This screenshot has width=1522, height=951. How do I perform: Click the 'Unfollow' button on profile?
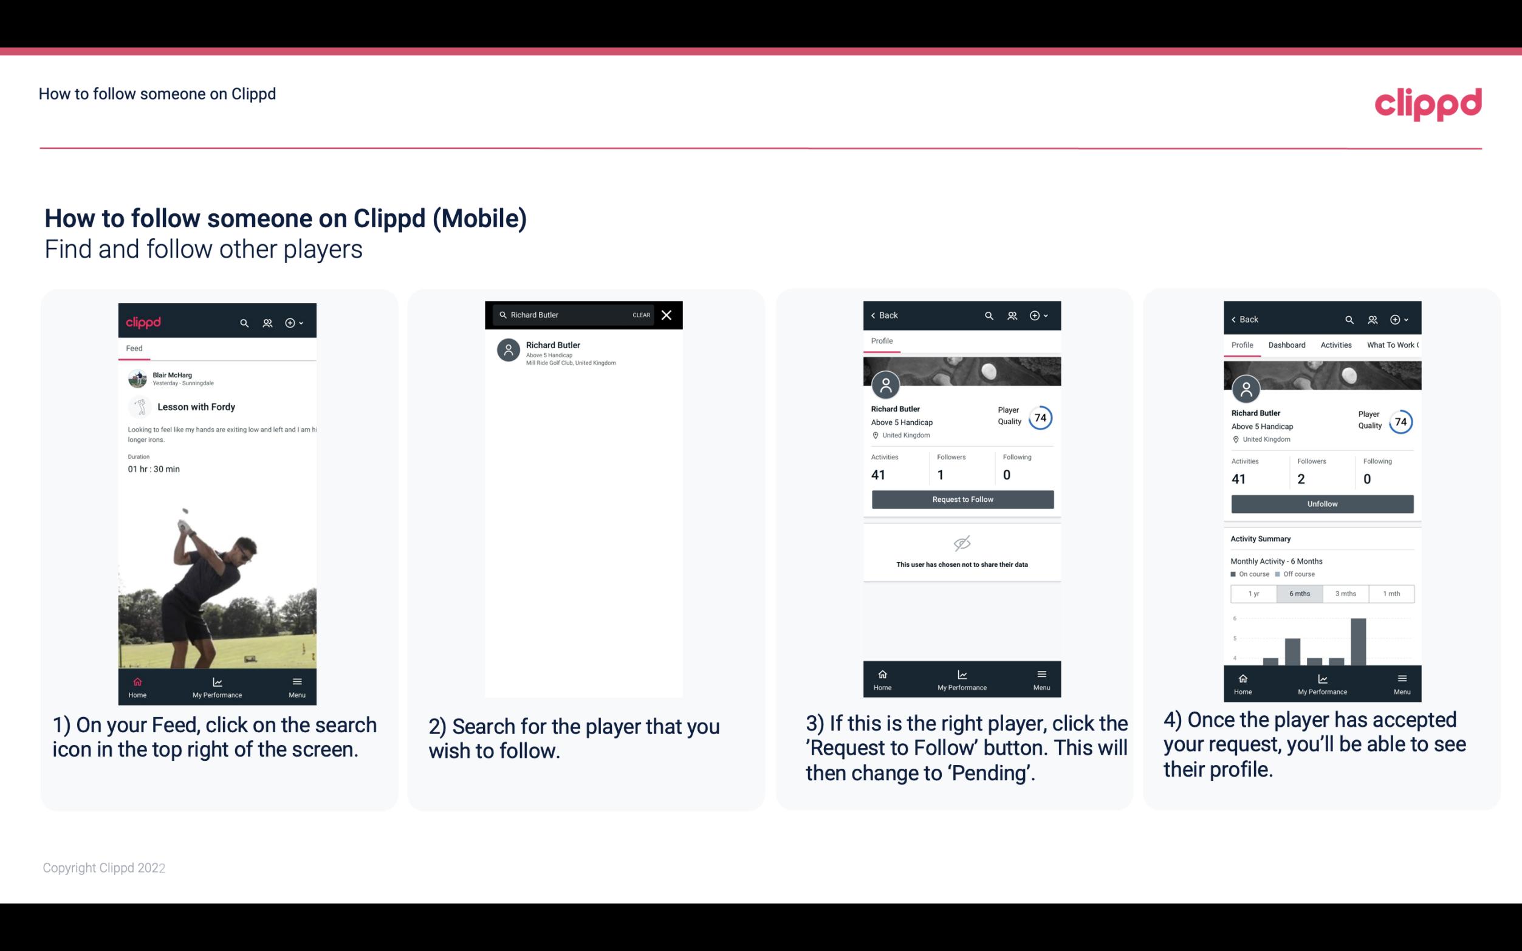point(1321,503)
